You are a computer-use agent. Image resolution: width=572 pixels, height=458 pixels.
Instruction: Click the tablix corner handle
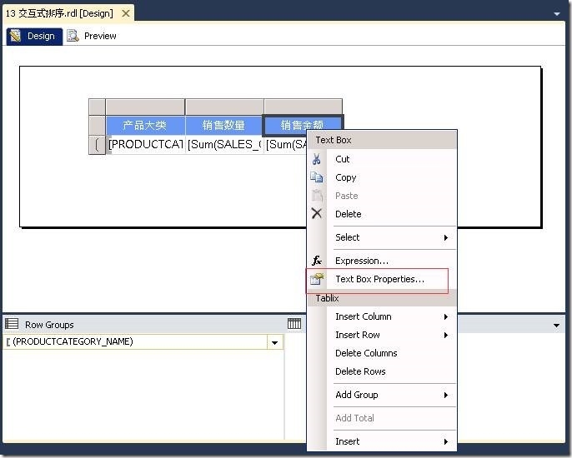click(x=97, y=107)
